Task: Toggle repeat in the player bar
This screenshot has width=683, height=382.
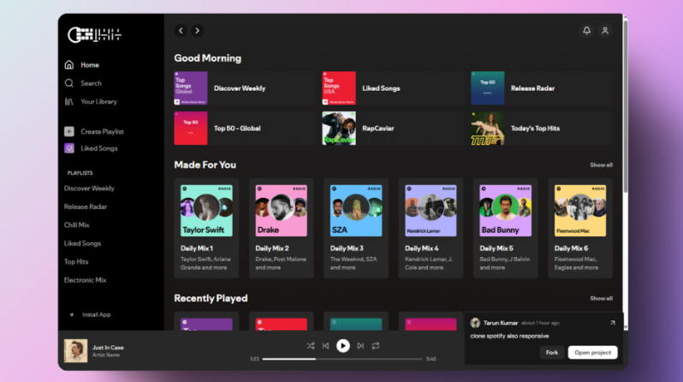Action: tap(375, 345)
